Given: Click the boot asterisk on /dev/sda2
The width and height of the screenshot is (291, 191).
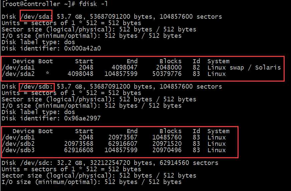Looking at the screenshot, I should click(x=47, y=74).
